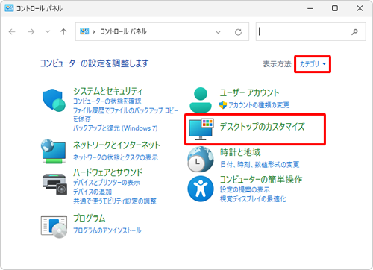Open ユーザー アカウント category
This screenshot has height=270, width=373.
249,92
